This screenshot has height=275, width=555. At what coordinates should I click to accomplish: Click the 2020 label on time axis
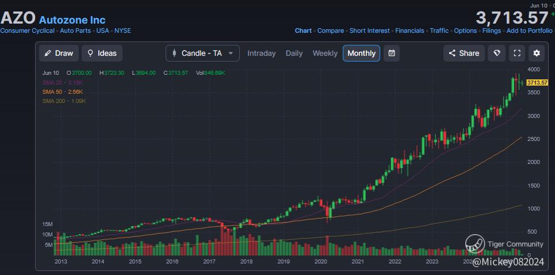[321, 262]
